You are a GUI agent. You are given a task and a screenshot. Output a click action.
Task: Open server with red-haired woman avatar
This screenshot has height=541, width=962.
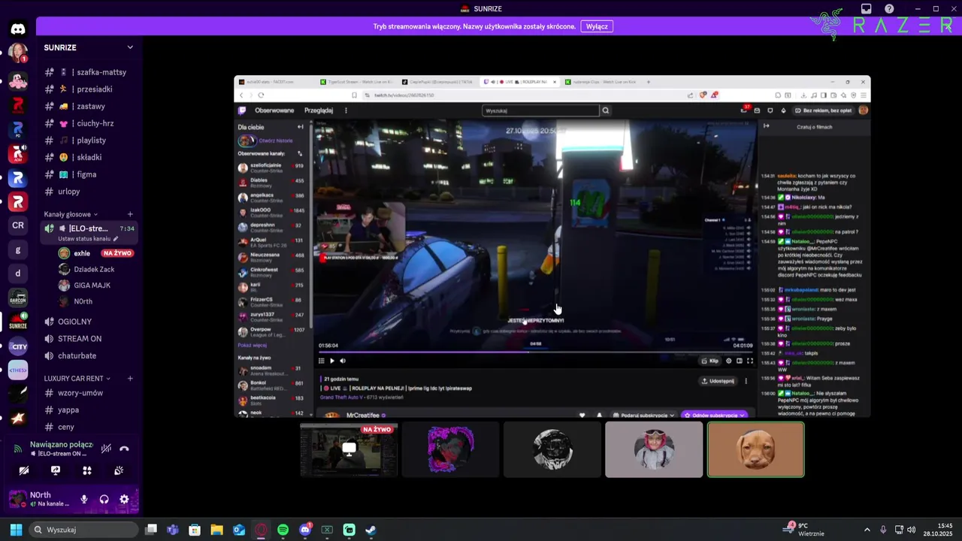pos(18,53)
